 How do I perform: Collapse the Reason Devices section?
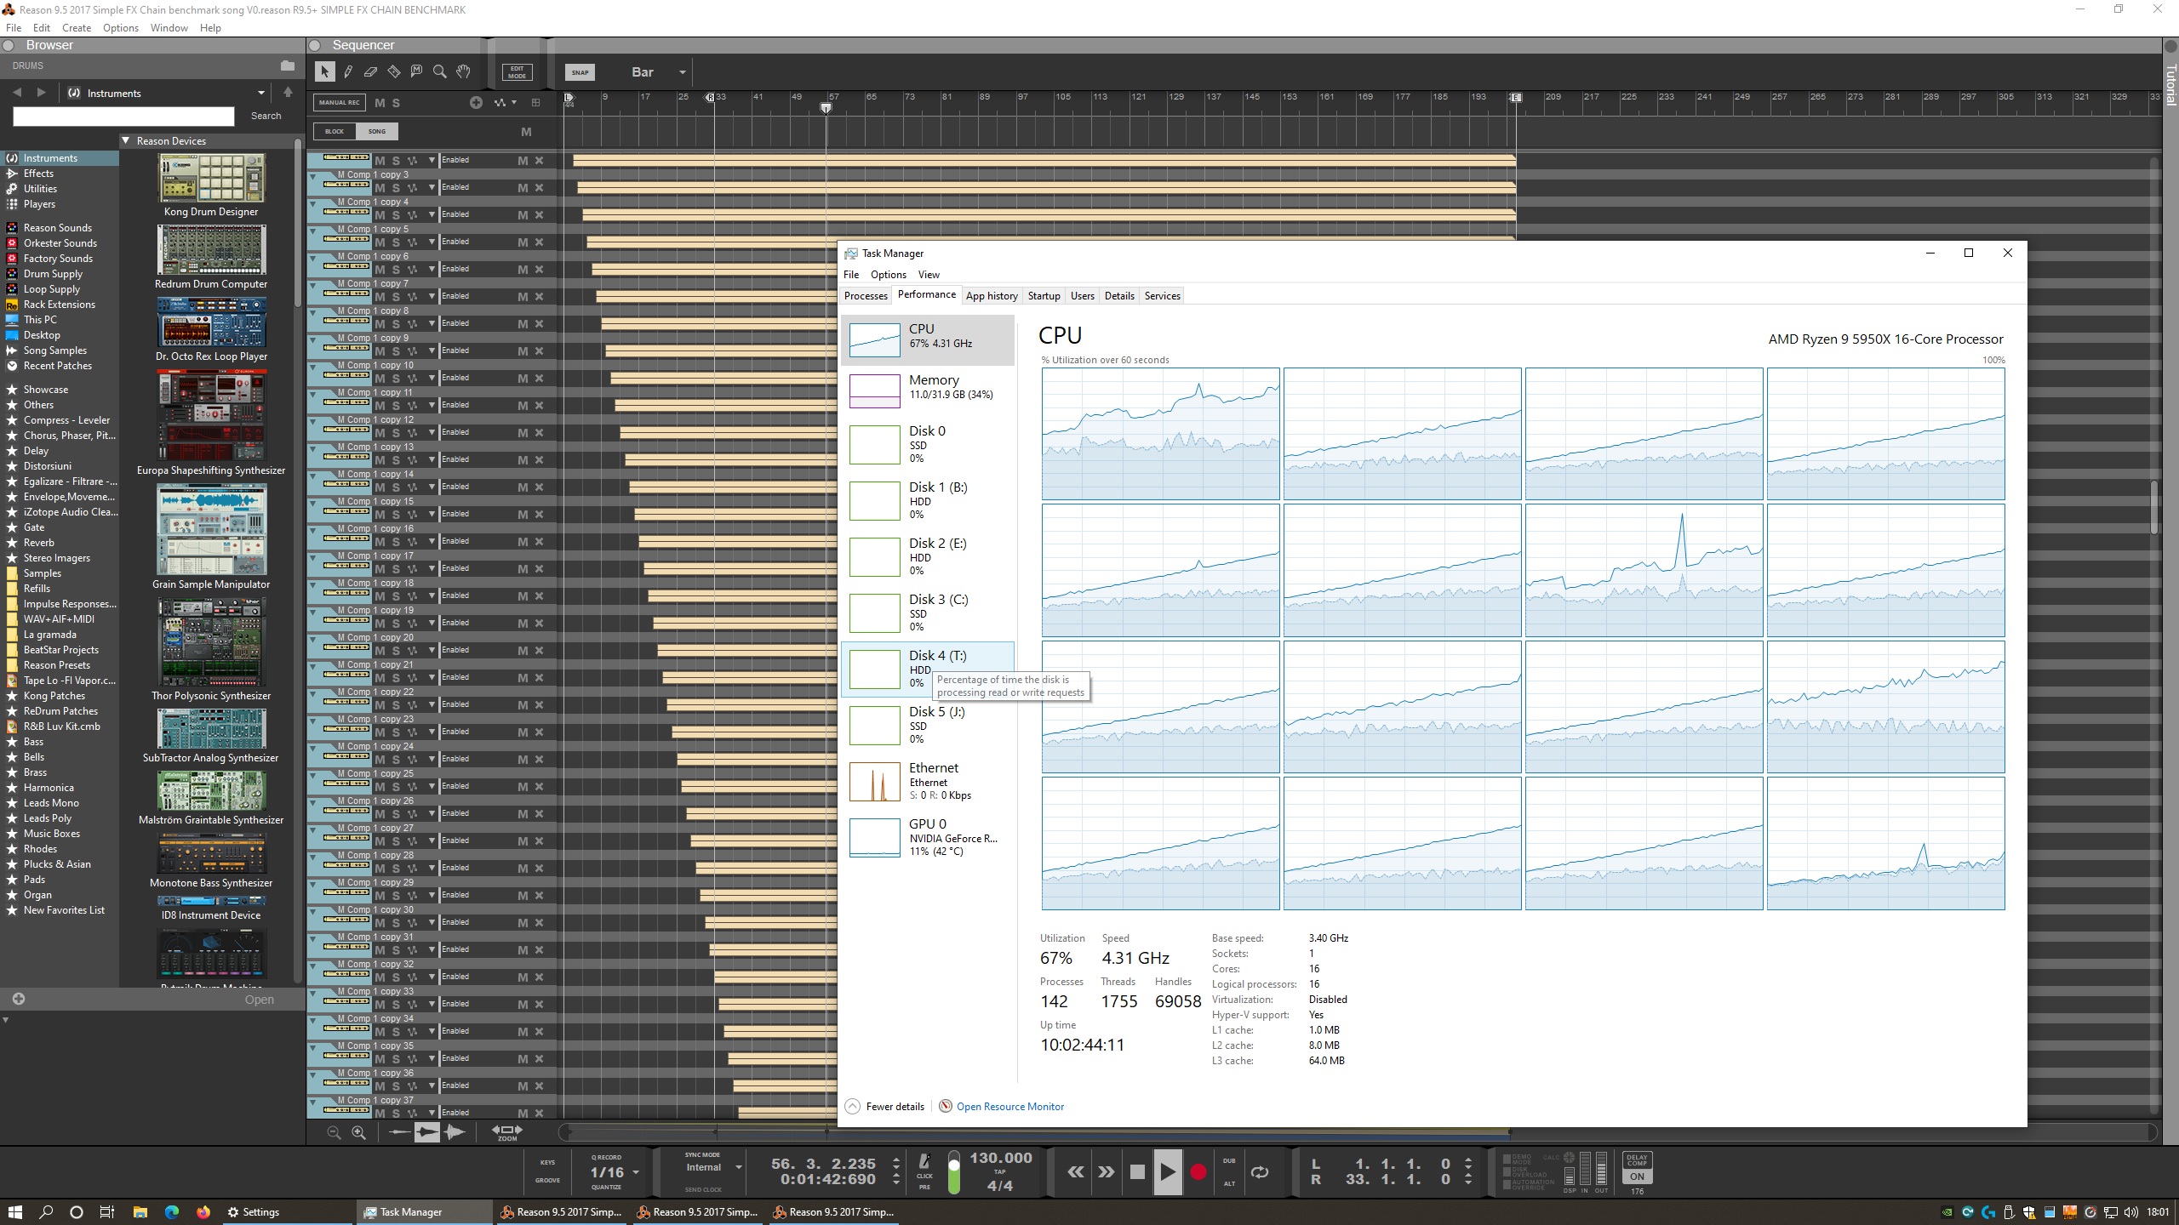coord(126,140)
